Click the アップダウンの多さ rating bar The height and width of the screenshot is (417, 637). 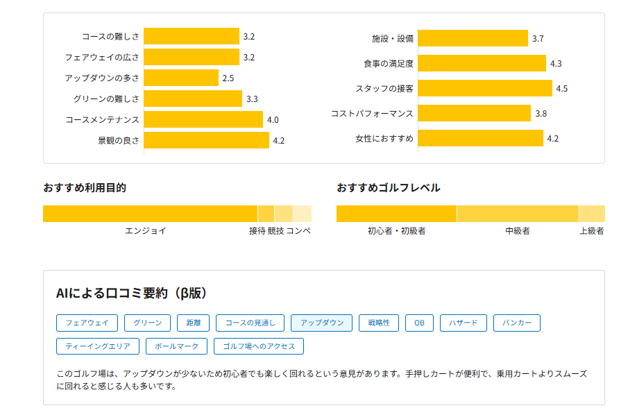[181, 78]
